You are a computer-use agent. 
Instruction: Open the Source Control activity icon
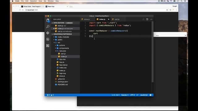point(48,33)
